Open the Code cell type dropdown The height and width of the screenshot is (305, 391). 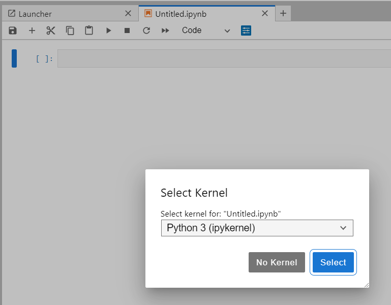coord(206,30)
